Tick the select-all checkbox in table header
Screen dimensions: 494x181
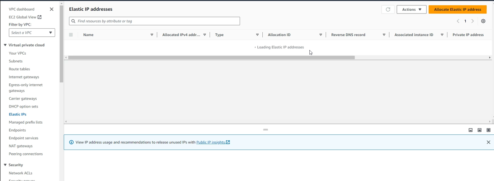[71, 34]
